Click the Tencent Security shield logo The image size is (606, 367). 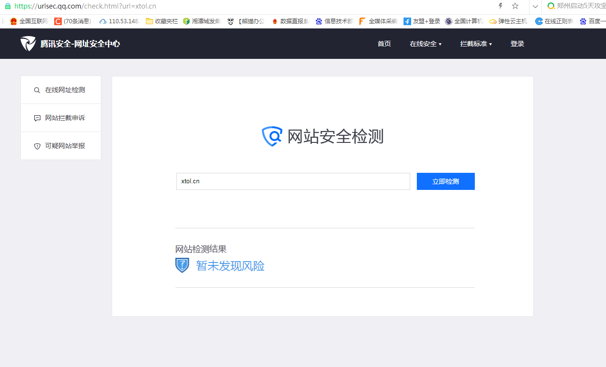(28, 44)
